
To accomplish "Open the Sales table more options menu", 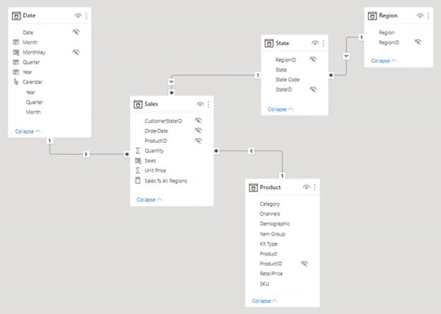I will [x=208, y=104].
